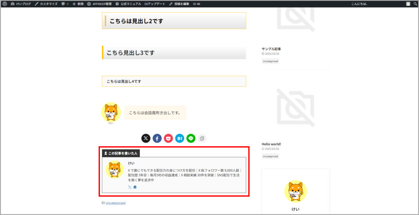Share the post on Facebook

click(x=157, y=139)
